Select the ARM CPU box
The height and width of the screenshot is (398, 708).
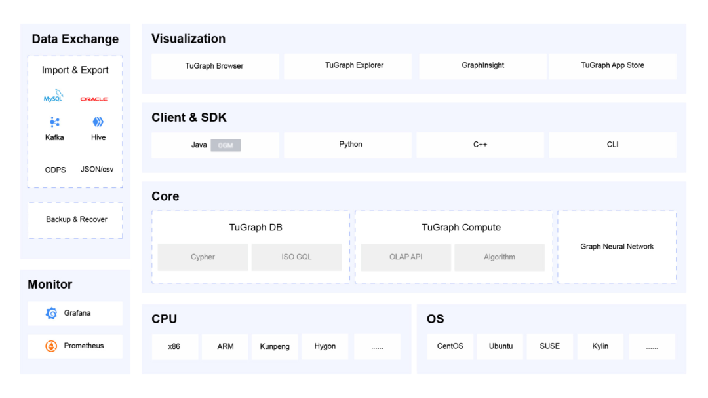tap(225, 347)
